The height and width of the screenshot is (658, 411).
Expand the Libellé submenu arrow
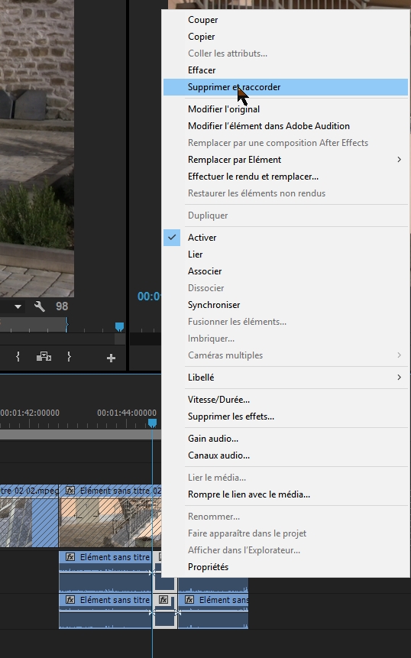(399, 378)
